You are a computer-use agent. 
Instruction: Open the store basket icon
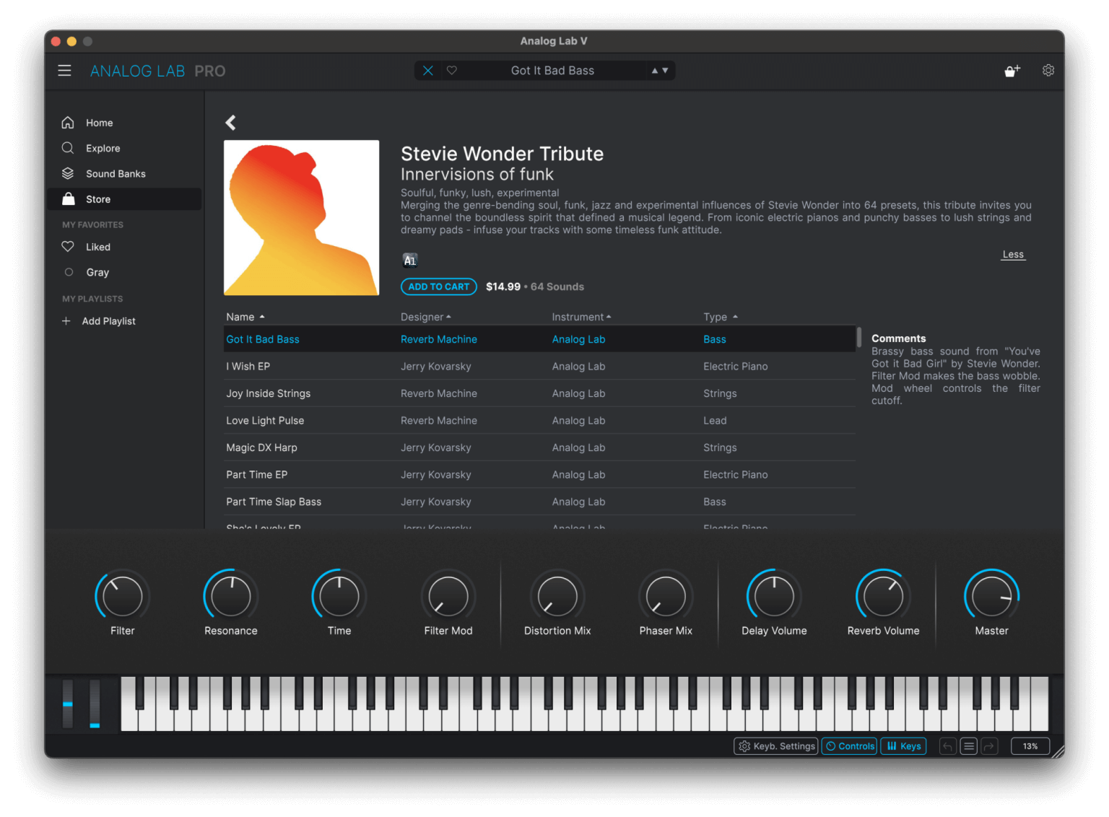1012,71
